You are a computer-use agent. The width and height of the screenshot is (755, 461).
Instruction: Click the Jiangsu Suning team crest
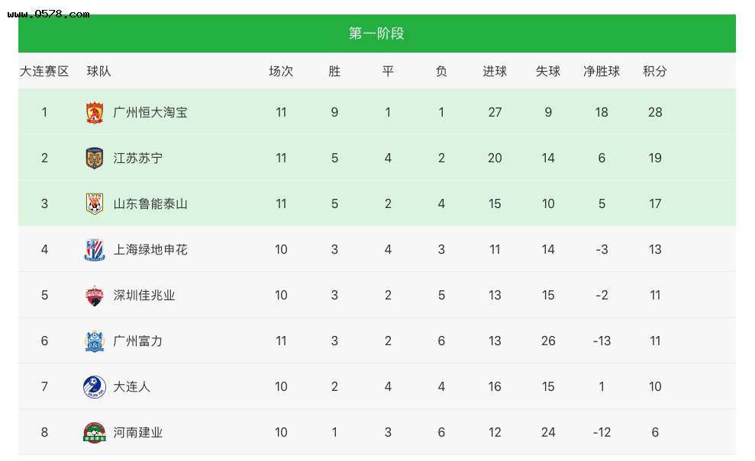pyautogui.click(x=95, y=158)
